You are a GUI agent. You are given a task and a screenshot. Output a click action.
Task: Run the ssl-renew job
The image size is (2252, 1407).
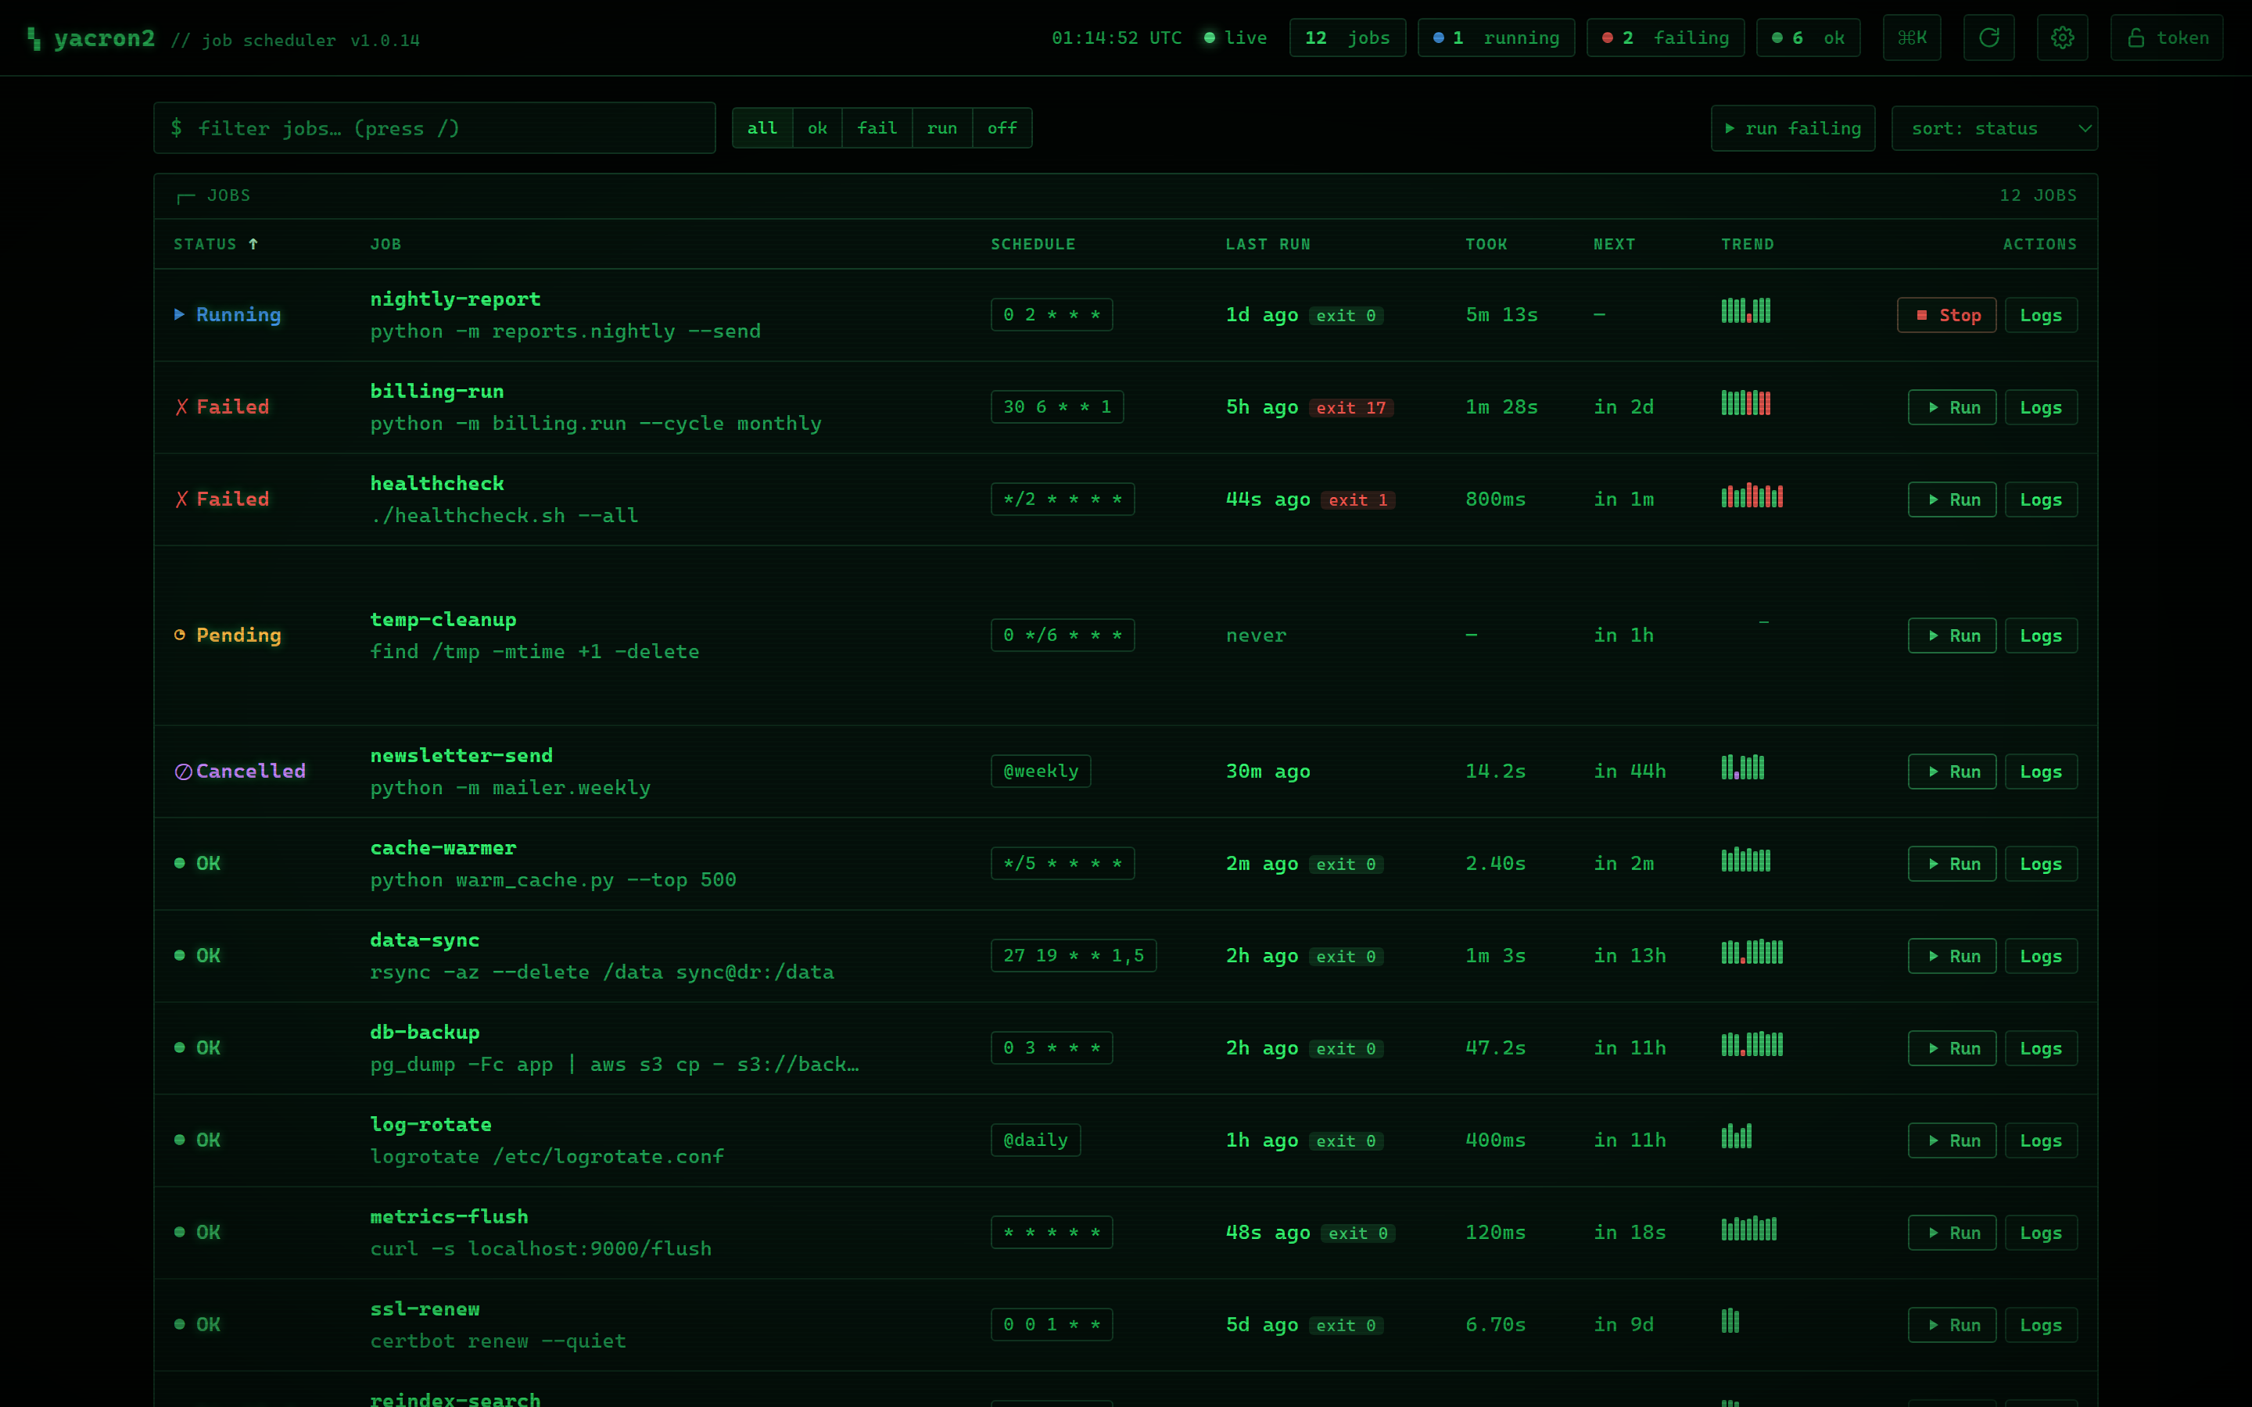1952,1324
